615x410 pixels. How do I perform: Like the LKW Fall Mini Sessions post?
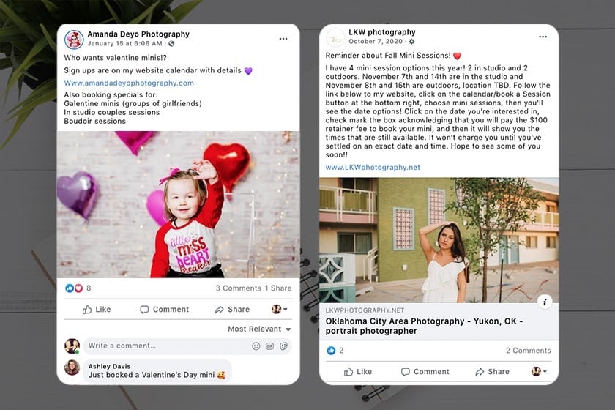click(358, 371)
